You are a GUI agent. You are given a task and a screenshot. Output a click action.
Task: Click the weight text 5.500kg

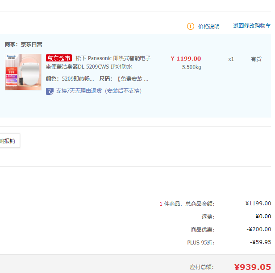[192, 67]
